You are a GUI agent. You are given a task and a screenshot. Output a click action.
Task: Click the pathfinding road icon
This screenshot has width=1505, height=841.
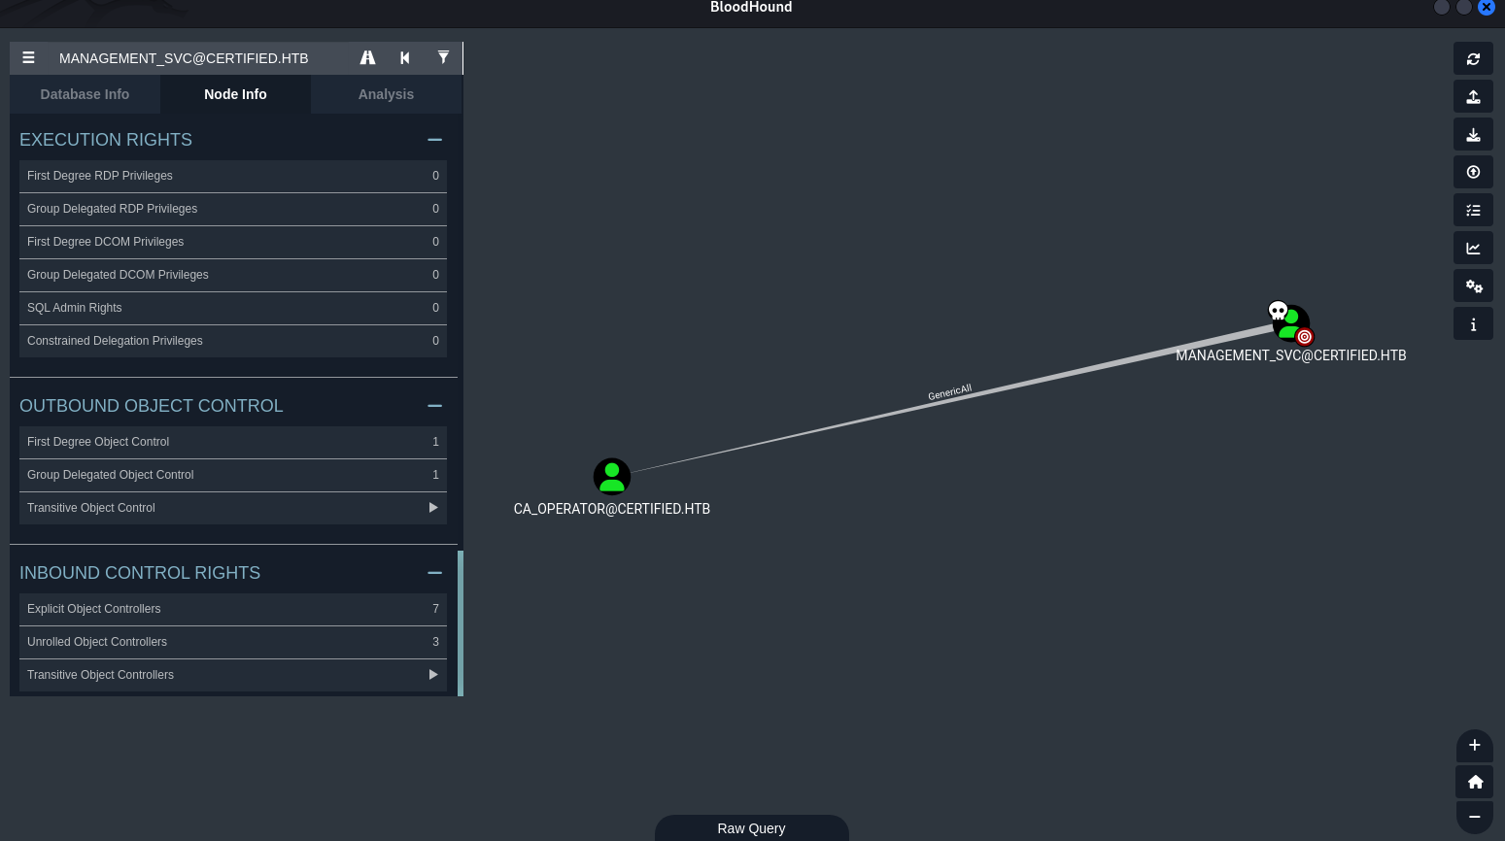point(367,58)
